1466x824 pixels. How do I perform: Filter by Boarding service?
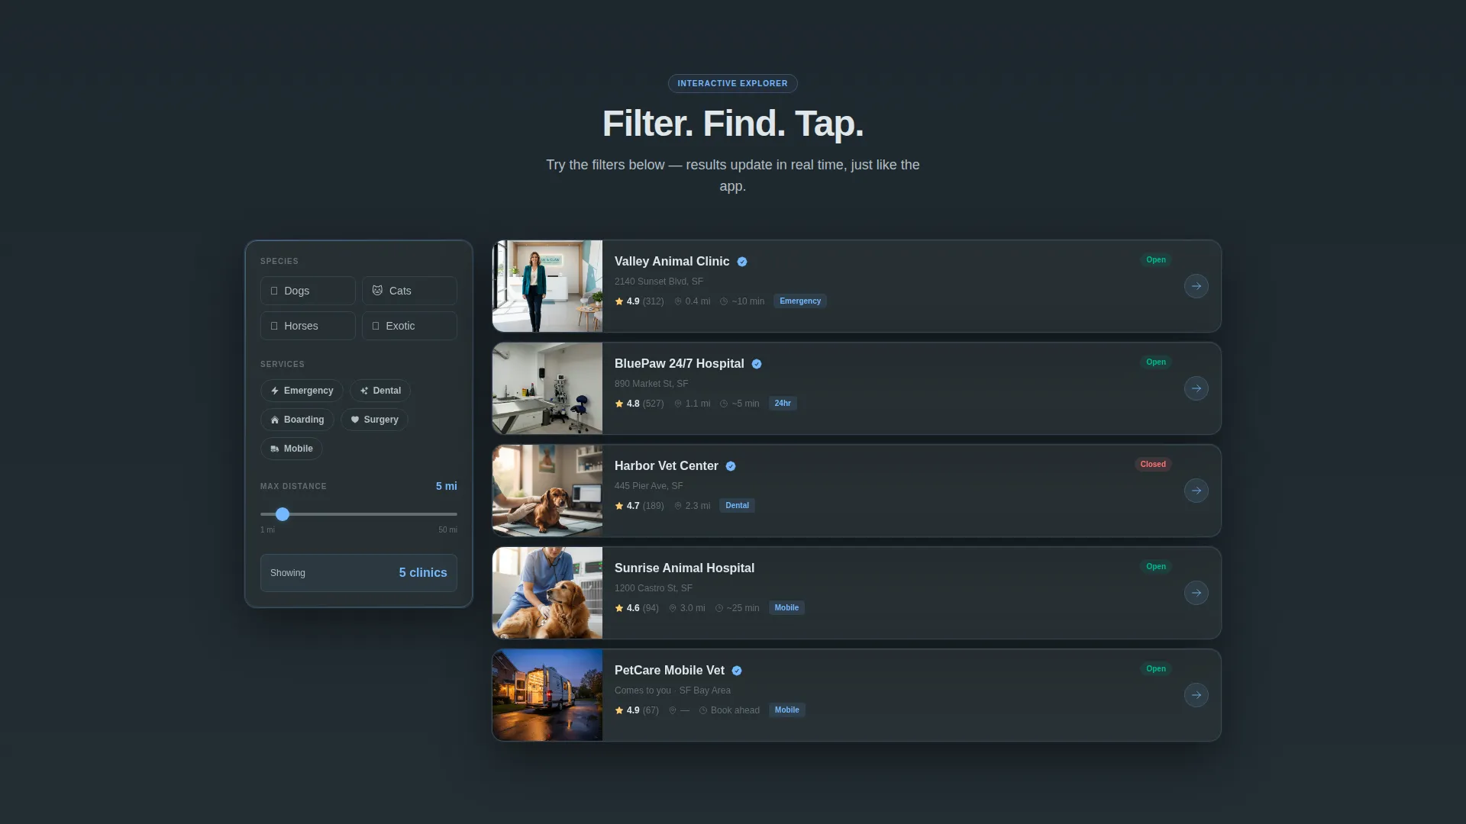(297, 420)
